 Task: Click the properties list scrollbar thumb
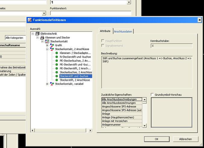click(145, 102)
